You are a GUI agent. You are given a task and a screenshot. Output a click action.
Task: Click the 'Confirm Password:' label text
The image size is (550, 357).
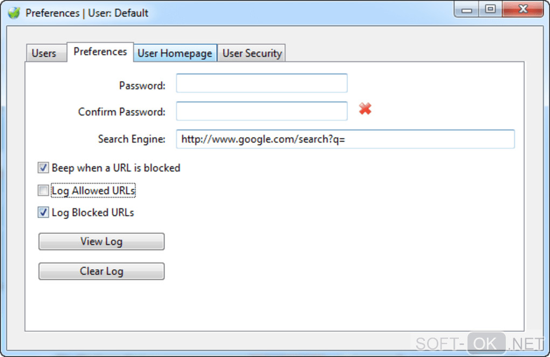[x=122, y=112]
